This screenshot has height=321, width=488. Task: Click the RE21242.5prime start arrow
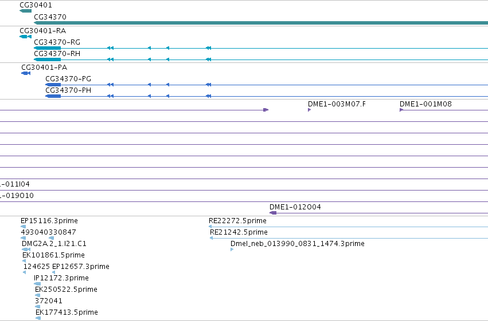coord(212,238)
